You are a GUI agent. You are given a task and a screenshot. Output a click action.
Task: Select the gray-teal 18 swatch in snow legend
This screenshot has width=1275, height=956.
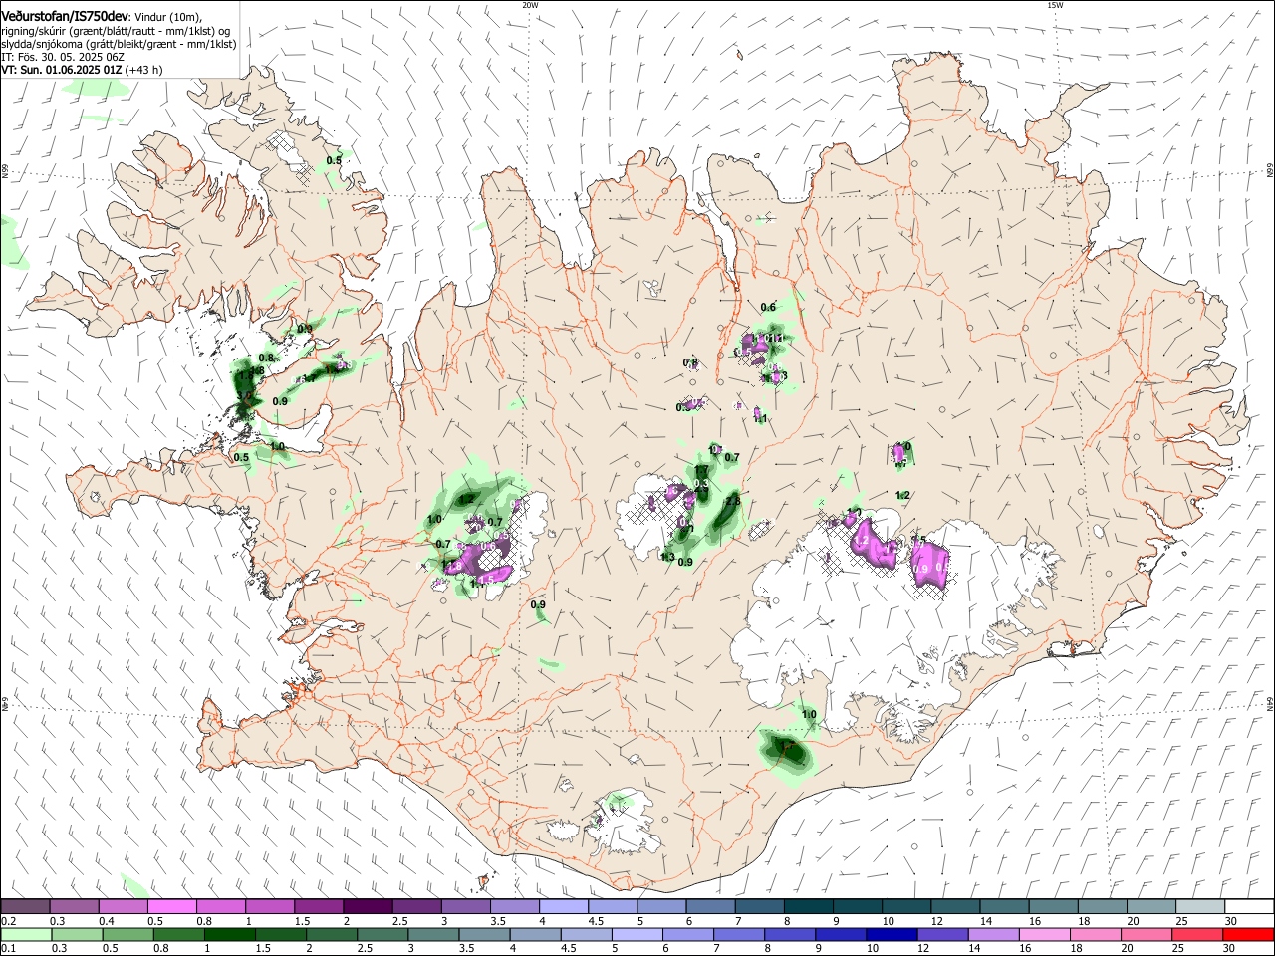point(1103,907)
